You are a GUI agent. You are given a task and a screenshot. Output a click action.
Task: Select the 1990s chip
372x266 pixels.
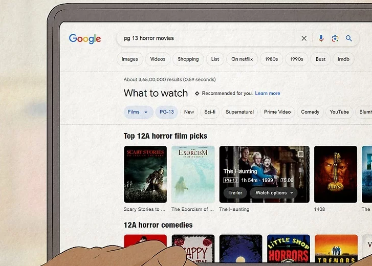[x=297, y=59]
